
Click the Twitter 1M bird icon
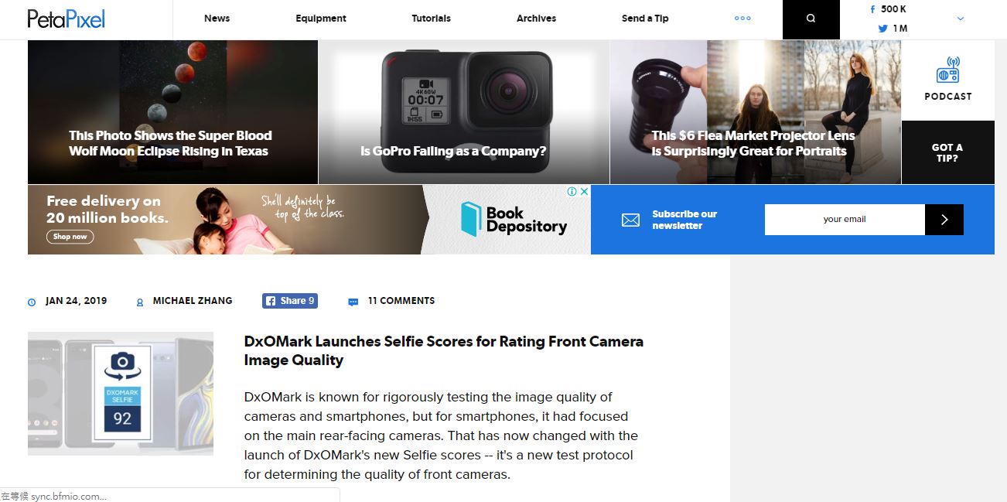pos(882,29)
